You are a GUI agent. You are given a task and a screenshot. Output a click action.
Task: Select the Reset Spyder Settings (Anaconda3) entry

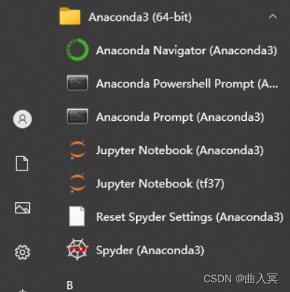(171, 216)
